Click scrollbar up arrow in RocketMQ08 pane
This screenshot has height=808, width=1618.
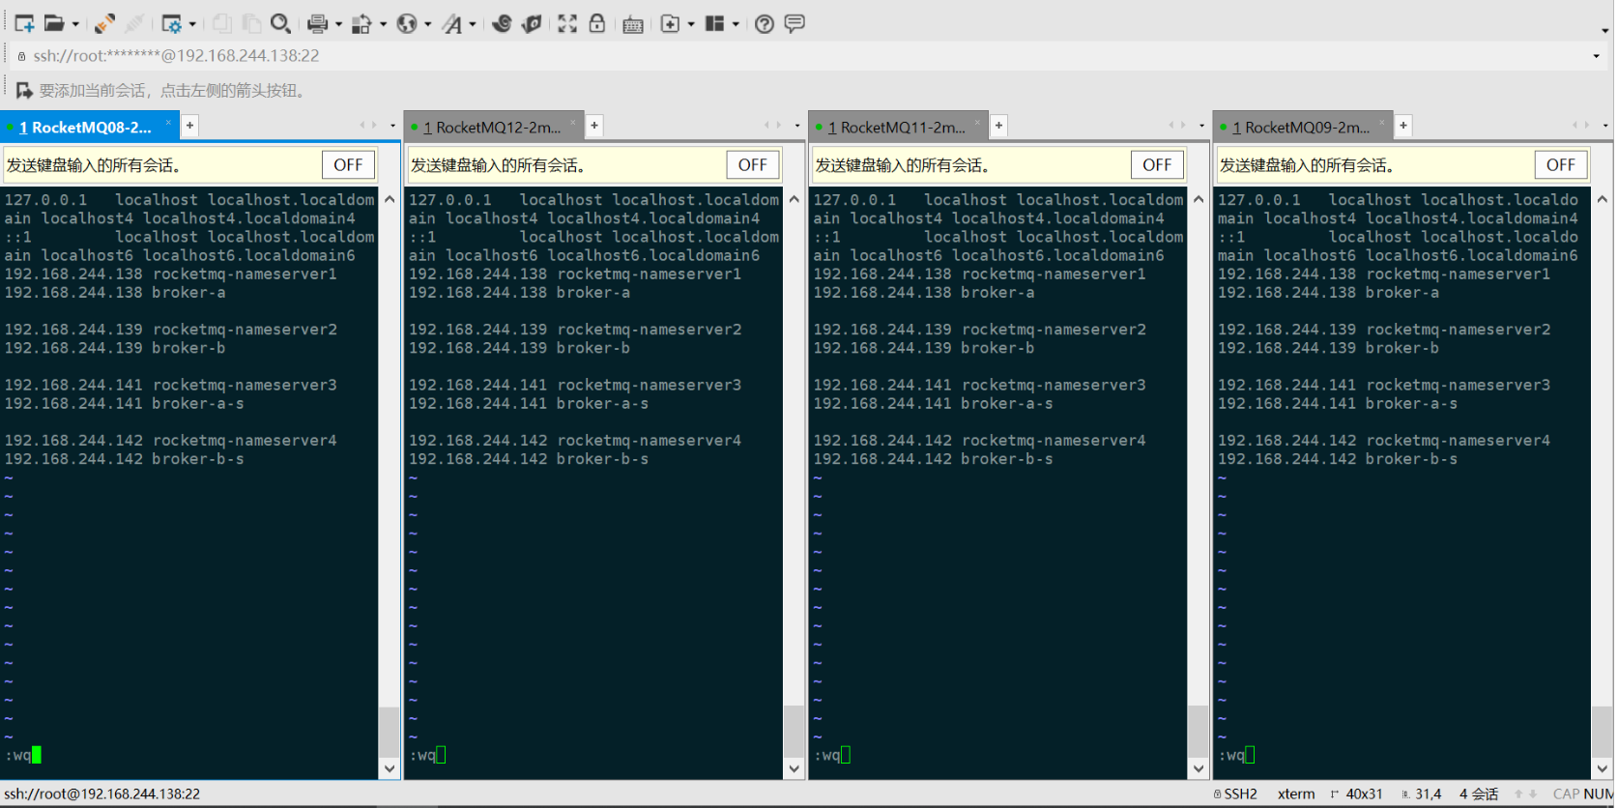[390, 199]
